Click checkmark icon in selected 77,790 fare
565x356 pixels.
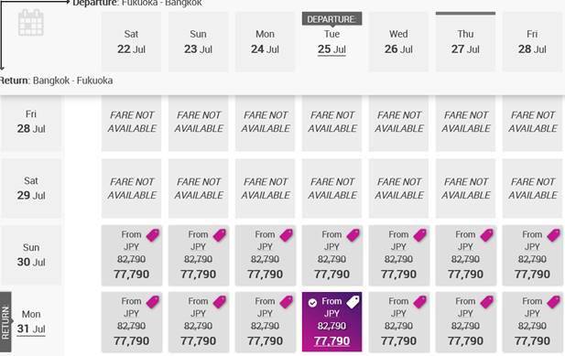pyautogui.click(x=312, y=303)
